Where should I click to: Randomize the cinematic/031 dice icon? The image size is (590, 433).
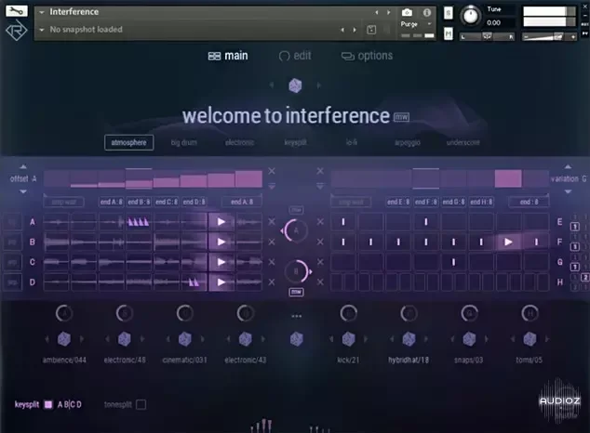185,339
